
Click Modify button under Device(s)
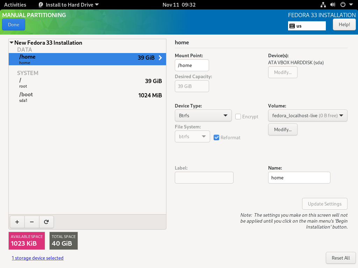pos(282,72)
